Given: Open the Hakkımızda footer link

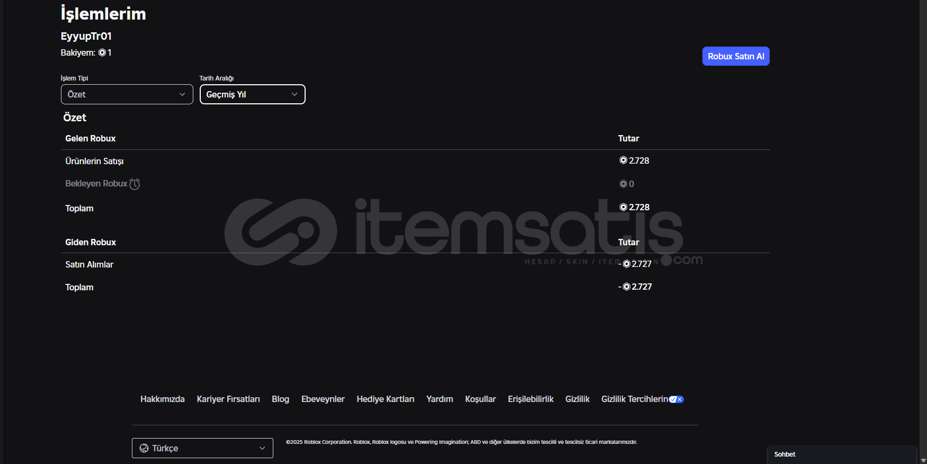Looking at the screenshot, I should 163,399.
